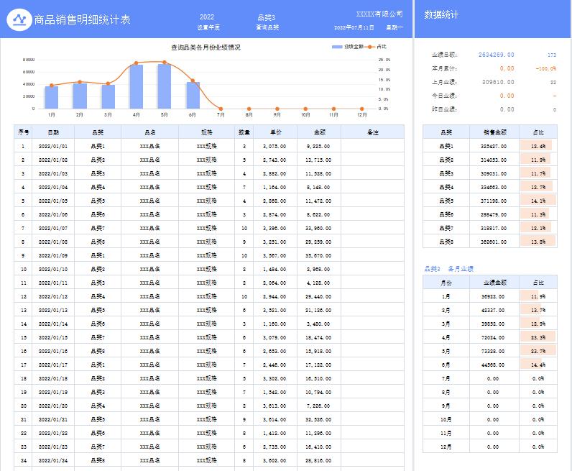Image resolution: width=572 pixels, height=471 pixels.
Task: Click the company name XXXXX有限公司
Action: pos(379,14)
